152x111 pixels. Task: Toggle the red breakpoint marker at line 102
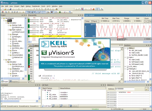[29, 67]
